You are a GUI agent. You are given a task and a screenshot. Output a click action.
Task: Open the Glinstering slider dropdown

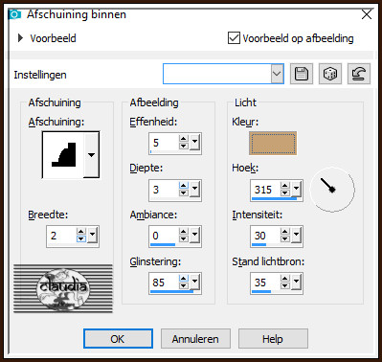point(194,283)
